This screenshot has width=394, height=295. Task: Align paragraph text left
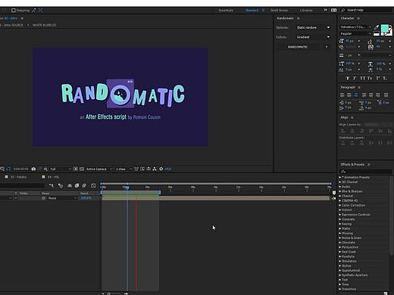(342, 95)
